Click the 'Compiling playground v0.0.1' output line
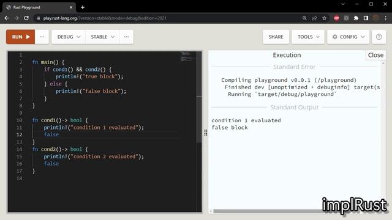The image size is (392, 220). [288, 80]
